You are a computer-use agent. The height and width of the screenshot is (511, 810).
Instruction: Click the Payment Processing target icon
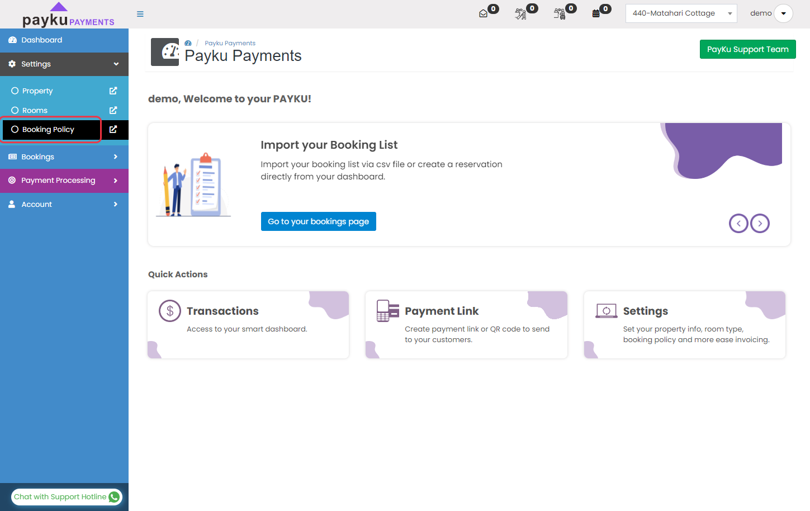pyautogui.click(x=12, y=181)
